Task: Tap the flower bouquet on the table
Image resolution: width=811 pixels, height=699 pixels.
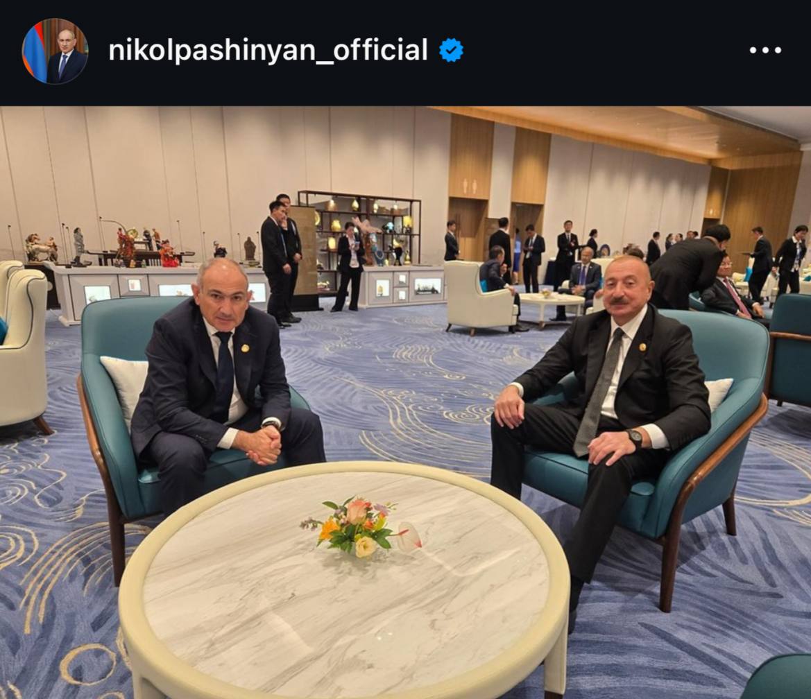Action: [360, 527]
